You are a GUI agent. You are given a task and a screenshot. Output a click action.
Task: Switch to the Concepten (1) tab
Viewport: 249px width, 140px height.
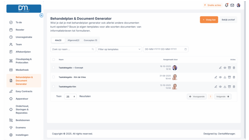pyautogui.click(x=90, y=40)
